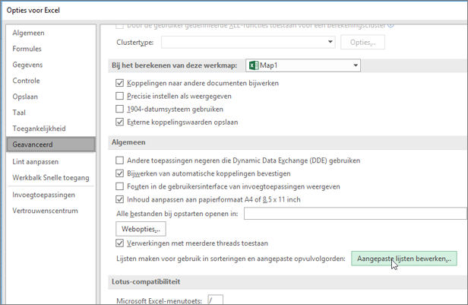
Task: Click the Opties voor Excel window title
Action: click(x=33, y=11)
